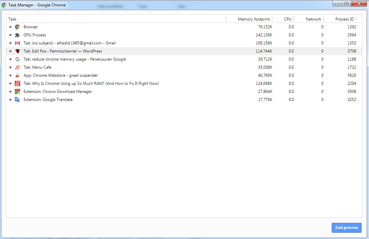Screen dimensions: 369x239
Task: Select the Why Is Chrome Using RAM tab
Action: click(x=91, y=83)
